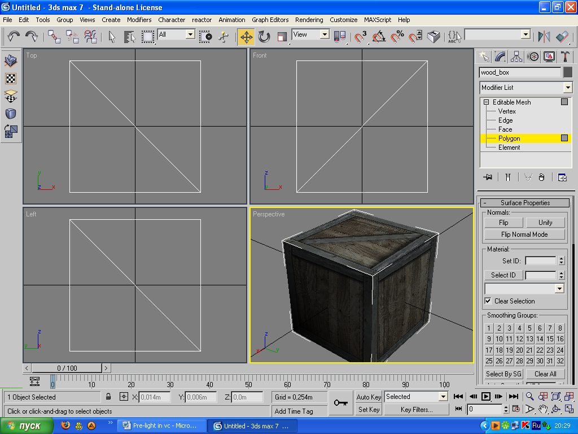Click the Windows Start button 'пуск'
The image size is (578, 434).
(27, 426)
